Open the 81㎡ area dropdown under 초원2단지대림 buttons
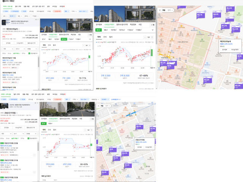243x182 pixels. pyautogui.click(x=19, y=134)
